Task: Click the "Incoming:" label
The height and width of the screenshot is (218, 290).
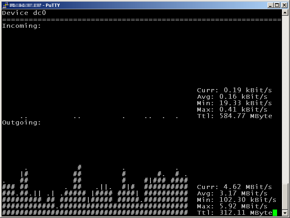Action: click(x=21, y=26)
